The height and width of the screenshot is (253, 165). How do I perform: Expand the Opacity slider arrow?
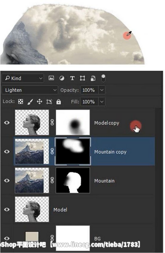[x=102, y=90]
